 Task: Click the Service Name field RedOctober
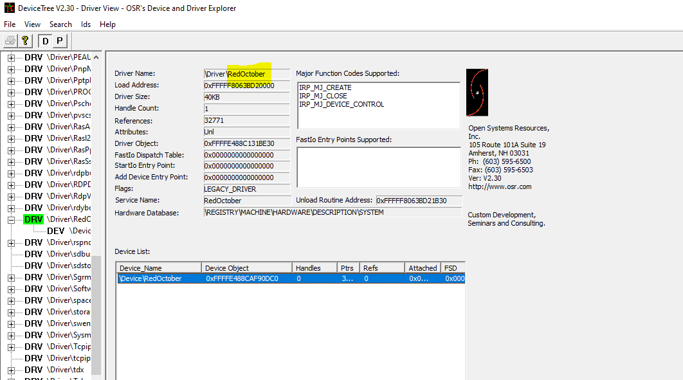248,201
